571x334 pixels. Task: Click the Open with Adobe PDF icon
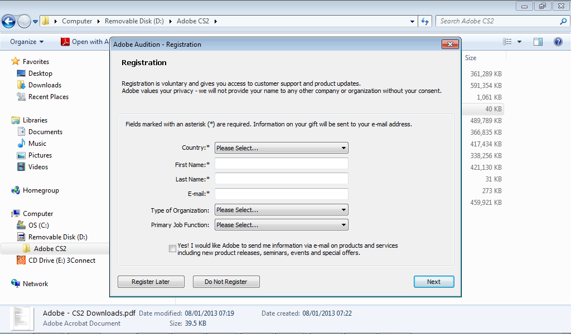(x=65, y=42)
